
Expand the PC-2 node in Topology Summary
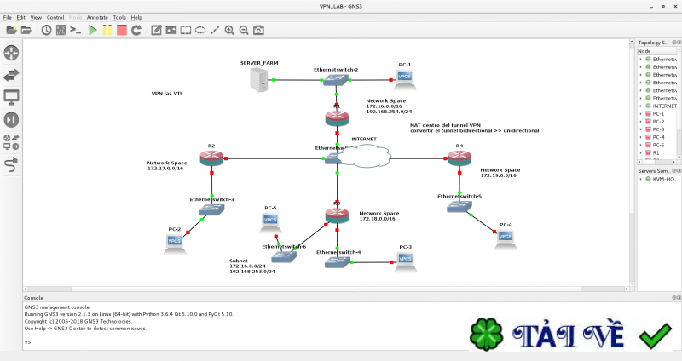tap(641, 122)
